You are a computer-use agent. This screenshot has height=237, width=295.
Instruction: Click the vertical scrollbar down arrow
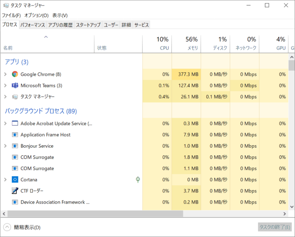pyautogui.click(x=292, y=207)
